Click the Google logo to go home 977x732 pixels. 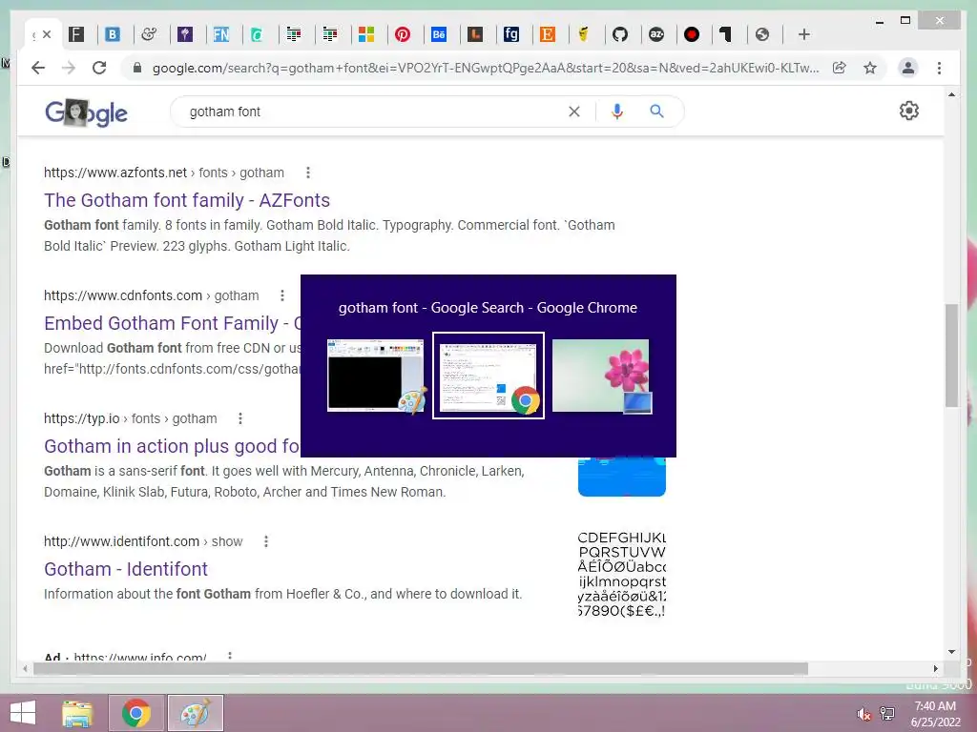click(86, 112)
